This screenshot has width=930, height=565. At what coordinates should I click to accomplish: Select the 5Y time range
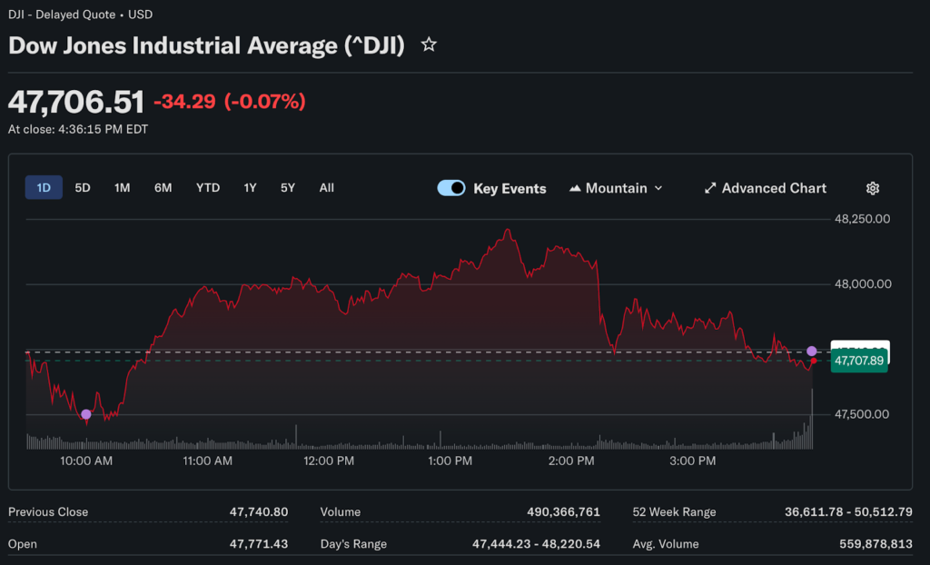pos(288,188)
